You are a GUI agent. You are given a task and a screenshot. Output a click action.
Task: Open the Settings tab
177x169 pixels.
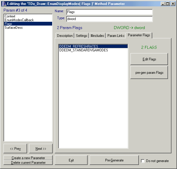coord(82,36)
